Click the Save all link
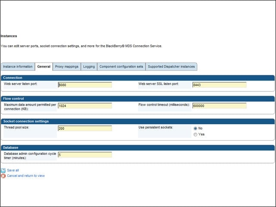The height and width of the screenshot is (207, 276). (13, 170)
